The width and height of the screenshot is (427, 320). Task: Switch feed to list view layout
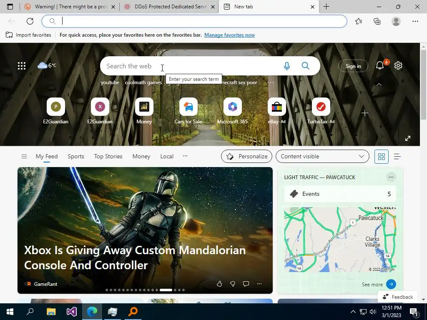pos(397,157)
